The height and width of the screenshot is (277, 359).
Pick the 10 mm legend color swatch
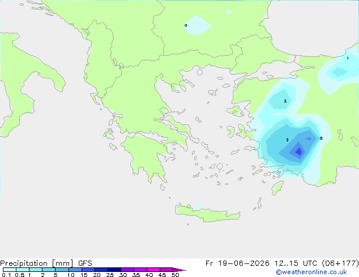(x=75, y=270)
